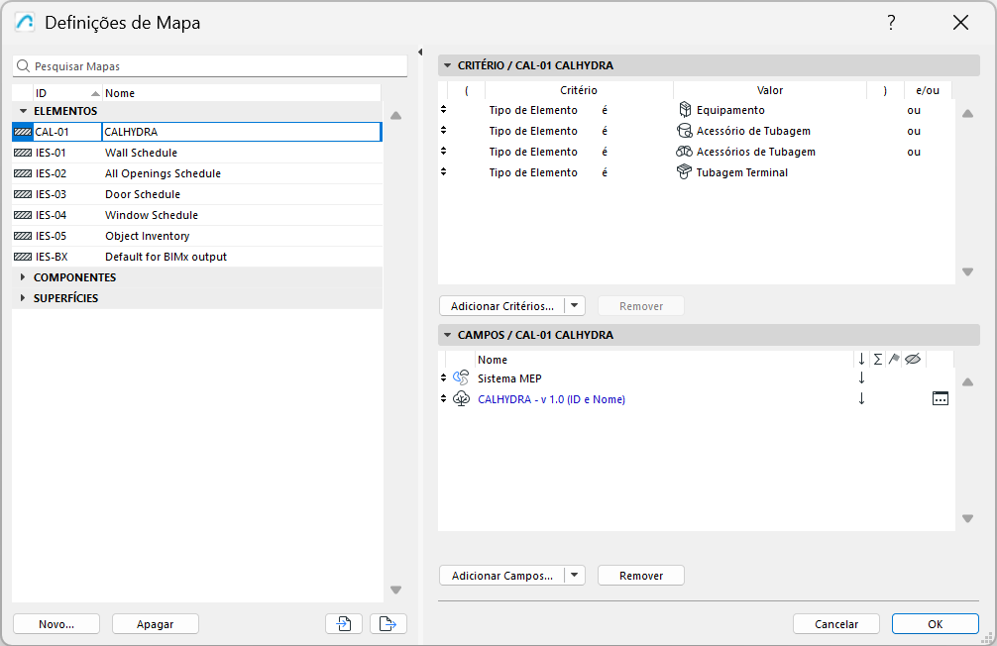This screenshot has height=646, width=997.
Task: Click the hidden-field eye column header
Action: 913,360
